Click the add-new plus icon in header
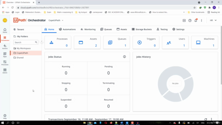This screenshot has height=125, width=222. click(x=184, y=20)
